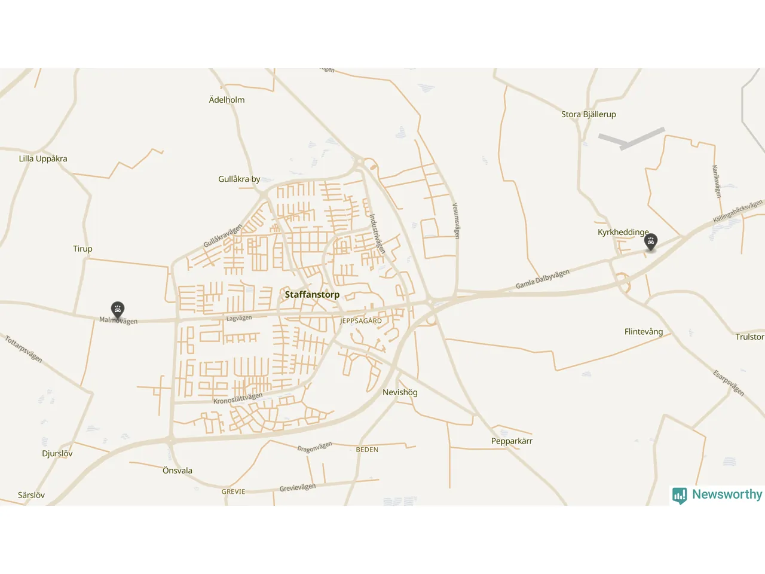Viewport: 765px width, 574px height.
Task: Click the Gamla Dalbyvägen road label
Action: (x=543, y=279)
